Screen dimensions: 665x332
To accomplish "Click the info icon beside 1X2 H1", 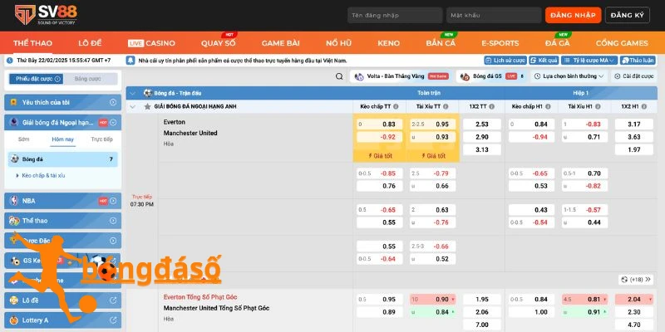I will (643, 107).
